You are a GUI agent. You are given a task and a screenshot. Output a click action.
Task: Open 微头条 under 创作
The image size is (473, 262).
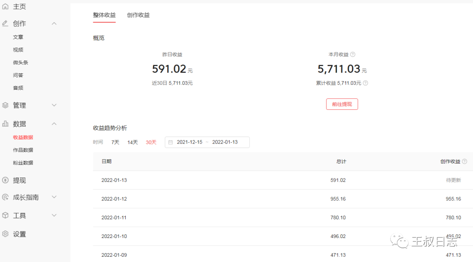(x=21, y=63)
